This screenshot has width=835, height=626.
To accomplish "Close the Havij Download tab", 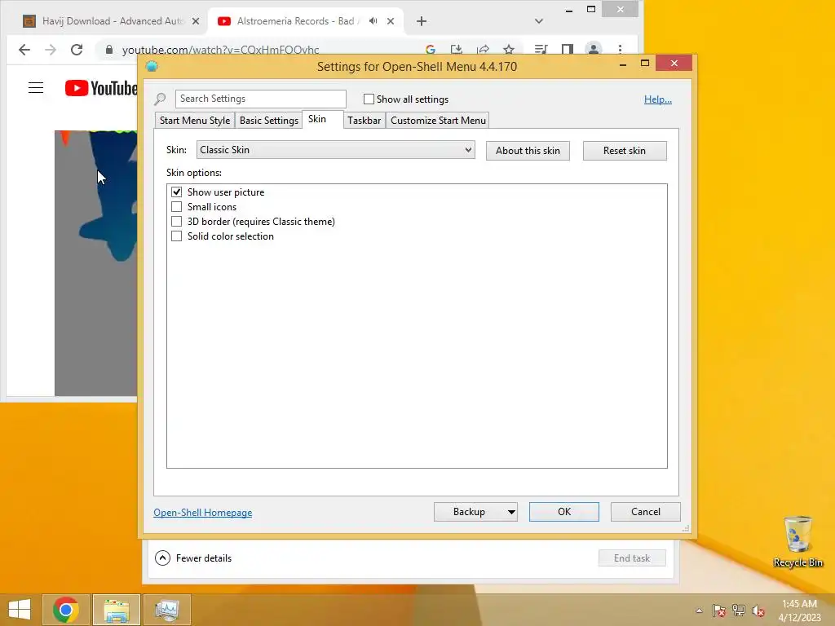I will click(x=196, y=21).
